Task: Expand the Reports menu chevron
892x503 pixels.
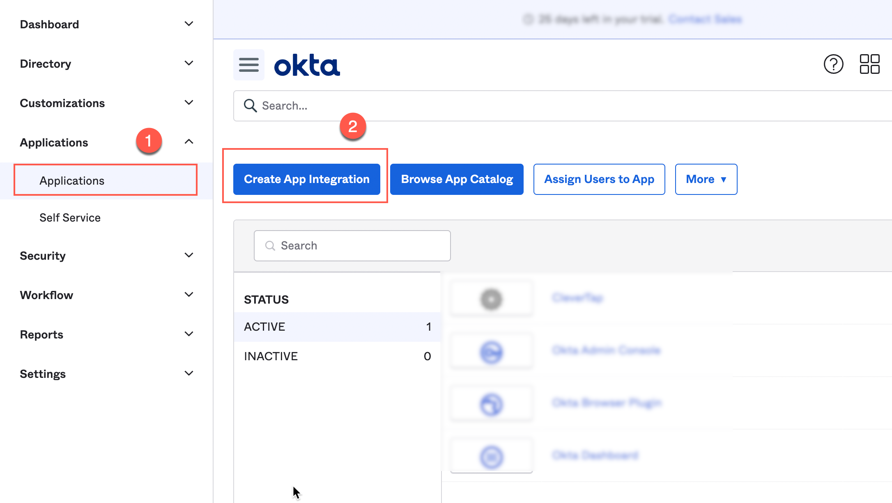Action: point(189,334)
